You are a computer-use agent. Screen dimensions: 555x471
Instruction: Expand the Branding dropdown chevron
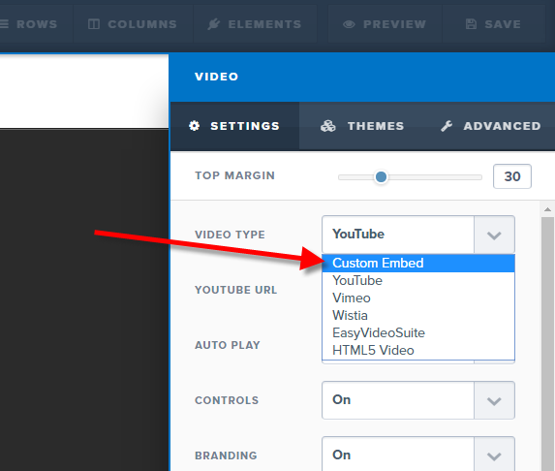click(x=494, y=455)
